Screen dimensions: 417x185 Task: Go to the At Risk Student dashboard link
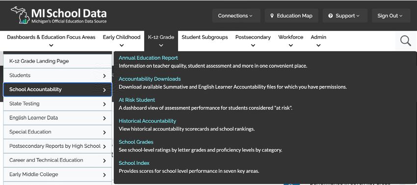137,100
